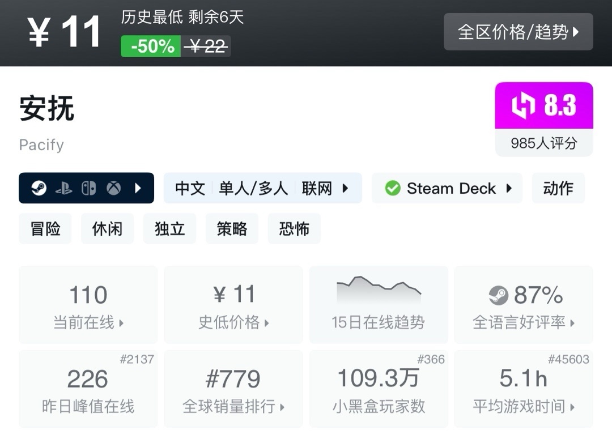Select the 独立 genre tag
This screenshot has height=434, width=612.
coord(169,229)
